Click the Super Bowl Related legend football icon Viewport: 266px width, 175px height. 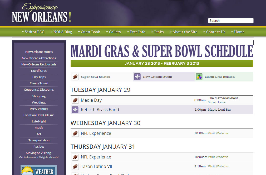pos(75,77)
